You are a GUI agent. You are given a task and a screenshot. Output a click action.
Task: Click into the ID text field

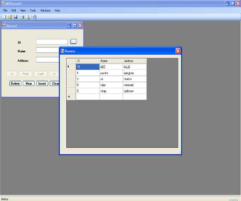click(52, 41)
